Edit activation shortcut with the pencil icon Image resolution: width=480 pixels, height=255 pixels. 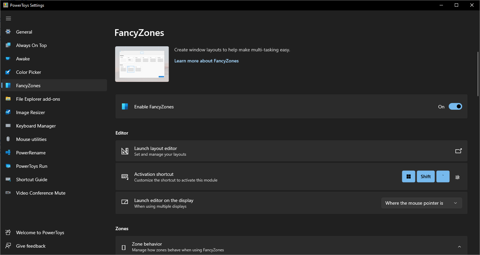tap(457, 177)
